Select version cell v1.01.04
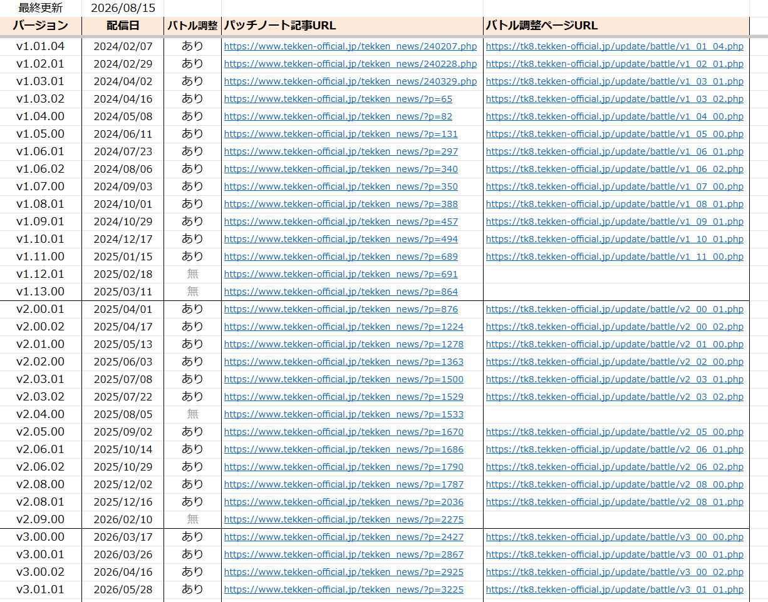The width and height of the screenshot is (768, 602). coord(41,46)
